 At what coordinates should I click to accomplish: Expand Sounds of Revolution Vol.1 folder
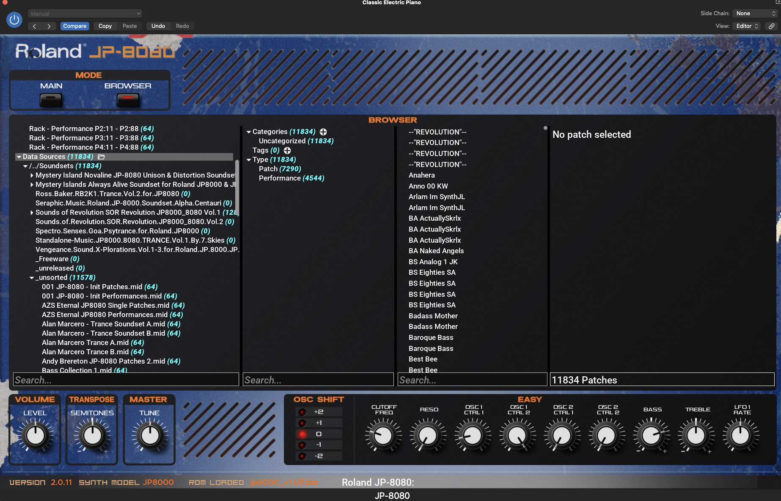(x=32, y=213)
